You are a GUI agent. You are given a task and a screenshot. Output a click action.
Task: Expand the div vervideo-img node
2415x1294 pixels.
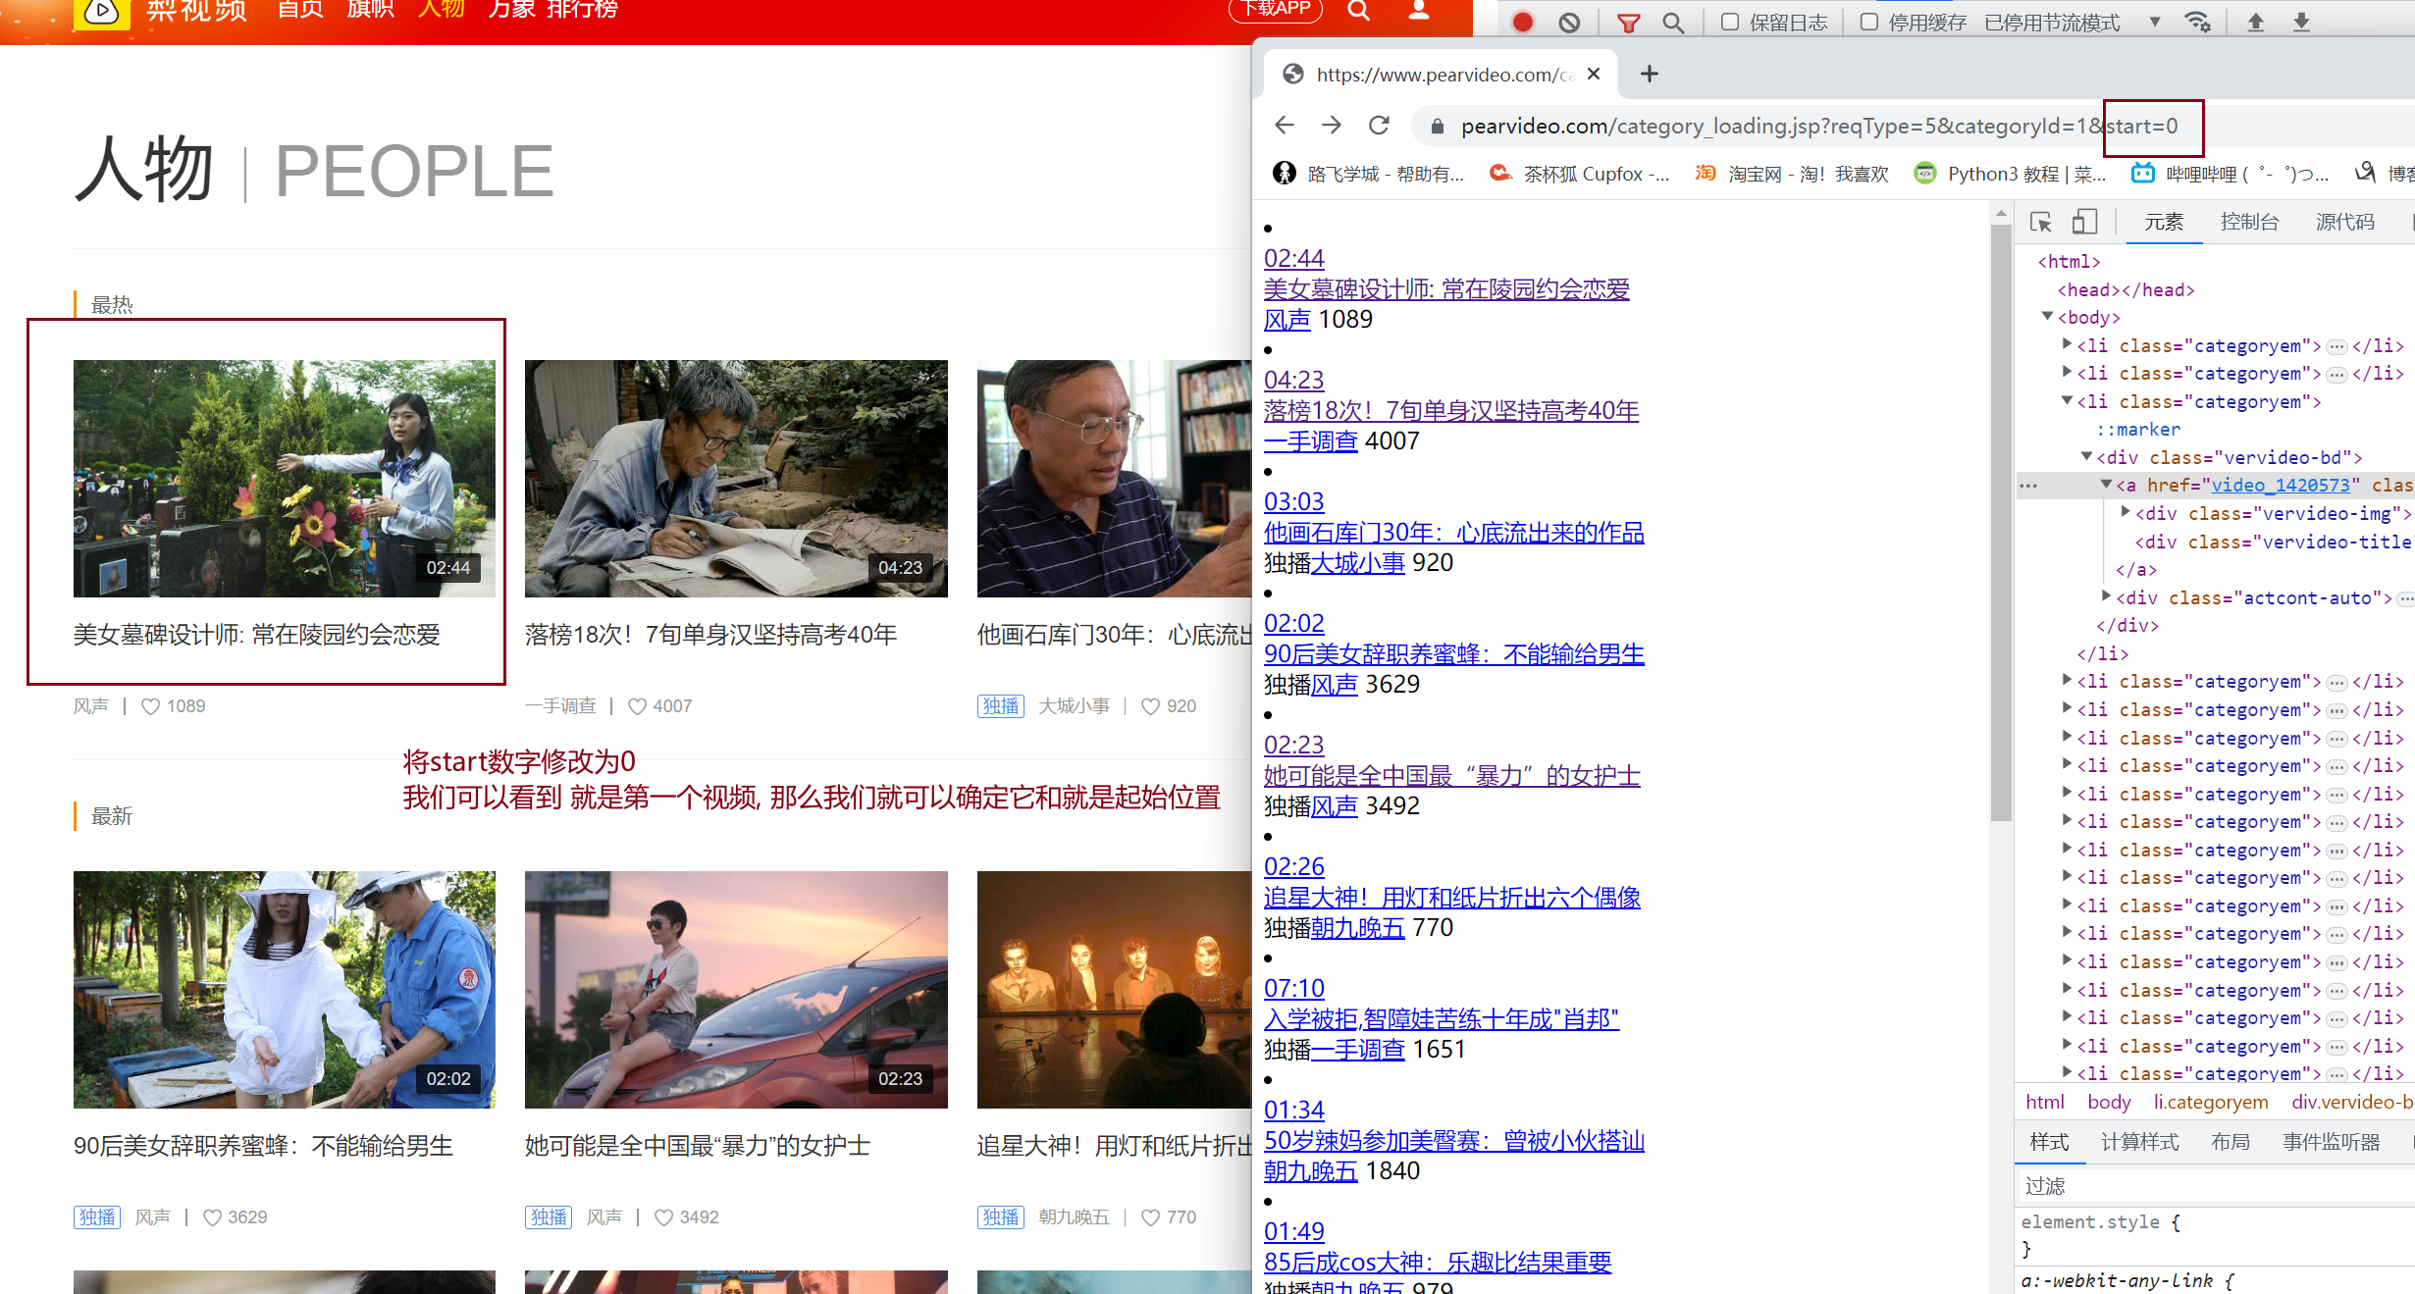(x=2126, y=512)
